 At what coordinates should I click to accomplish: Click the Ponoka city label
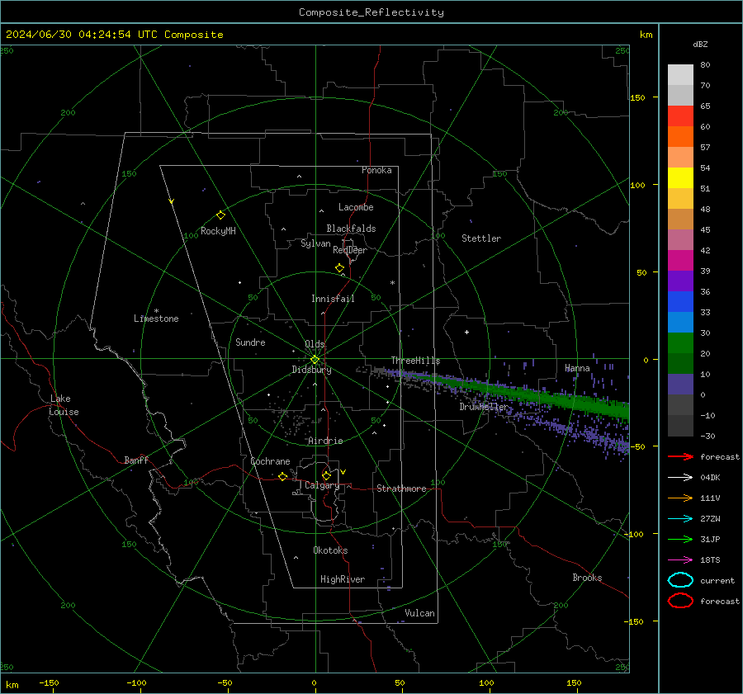coord(376,170)
